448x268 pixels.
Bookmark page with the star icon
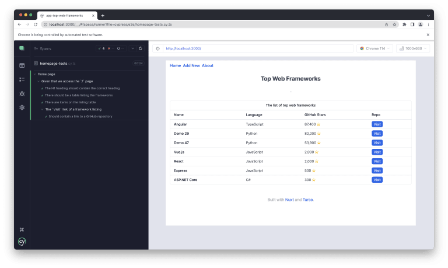coord(394,25)
